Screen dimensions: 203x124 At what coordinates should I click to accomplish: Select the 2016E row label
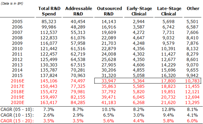tap(17, 81)
